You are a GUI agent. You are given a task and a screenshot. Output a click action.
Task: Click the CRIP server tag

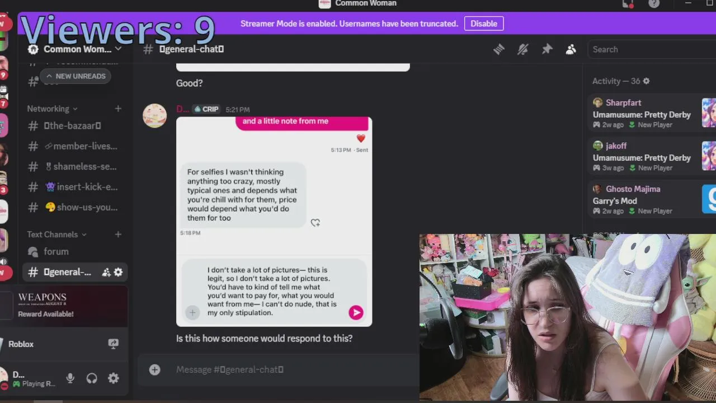coord(206,109)
